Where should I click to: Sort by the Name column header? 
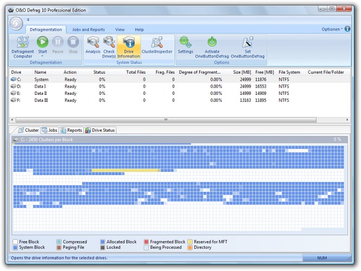42,72
